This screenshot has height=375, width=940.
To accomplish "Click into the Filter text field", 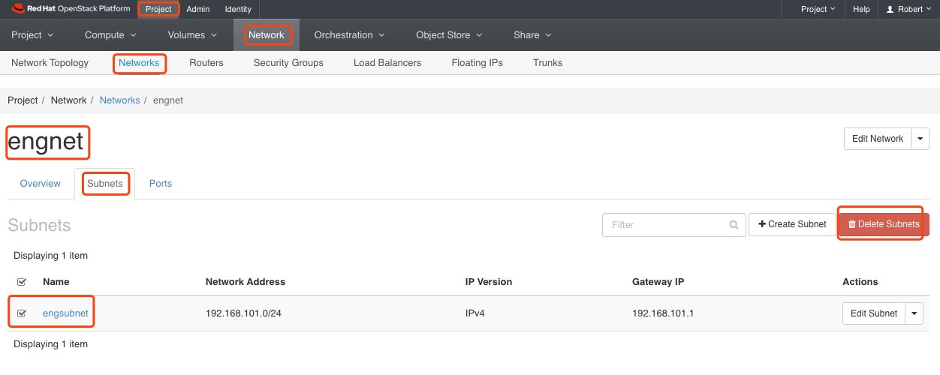I will point(664,225).
